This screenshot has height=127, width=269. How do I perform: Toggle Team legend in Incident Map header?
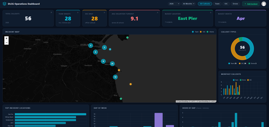pyautogui.click(x=195, y=32)
